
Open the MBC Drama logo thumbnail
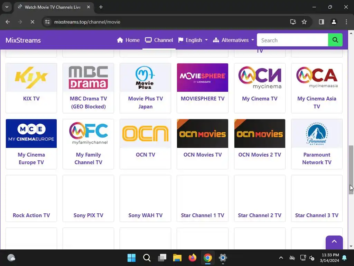[88, 78]
